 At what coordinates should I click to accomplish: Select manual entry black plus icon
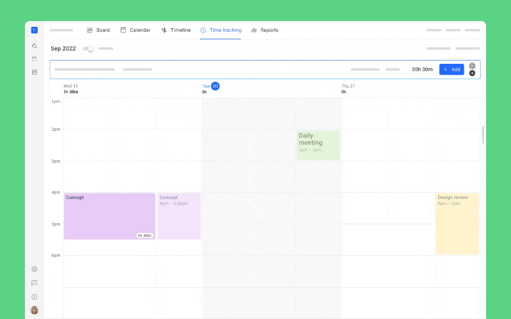click(472, 73)
